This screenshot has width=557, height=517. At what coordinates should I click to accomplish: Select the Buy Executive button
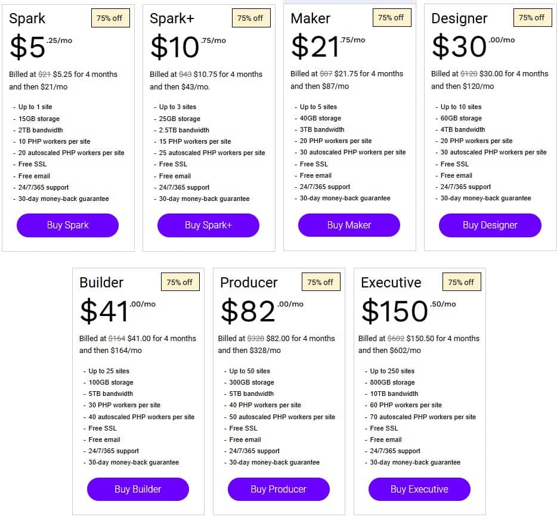point(419,489)
